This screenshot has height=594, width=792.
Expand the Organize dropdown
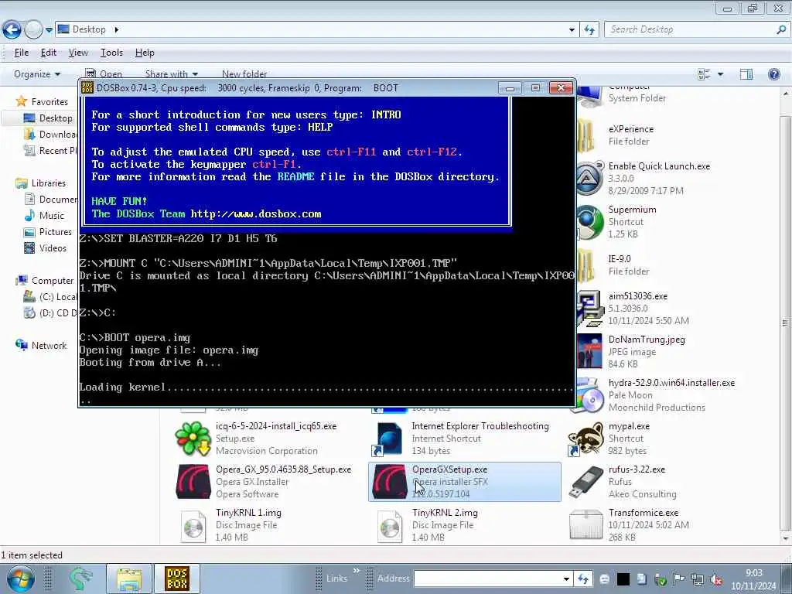(37, 74)
